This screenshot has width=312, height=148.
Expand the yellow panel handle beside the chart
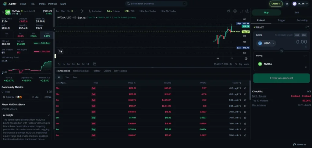tap(55, 56)
